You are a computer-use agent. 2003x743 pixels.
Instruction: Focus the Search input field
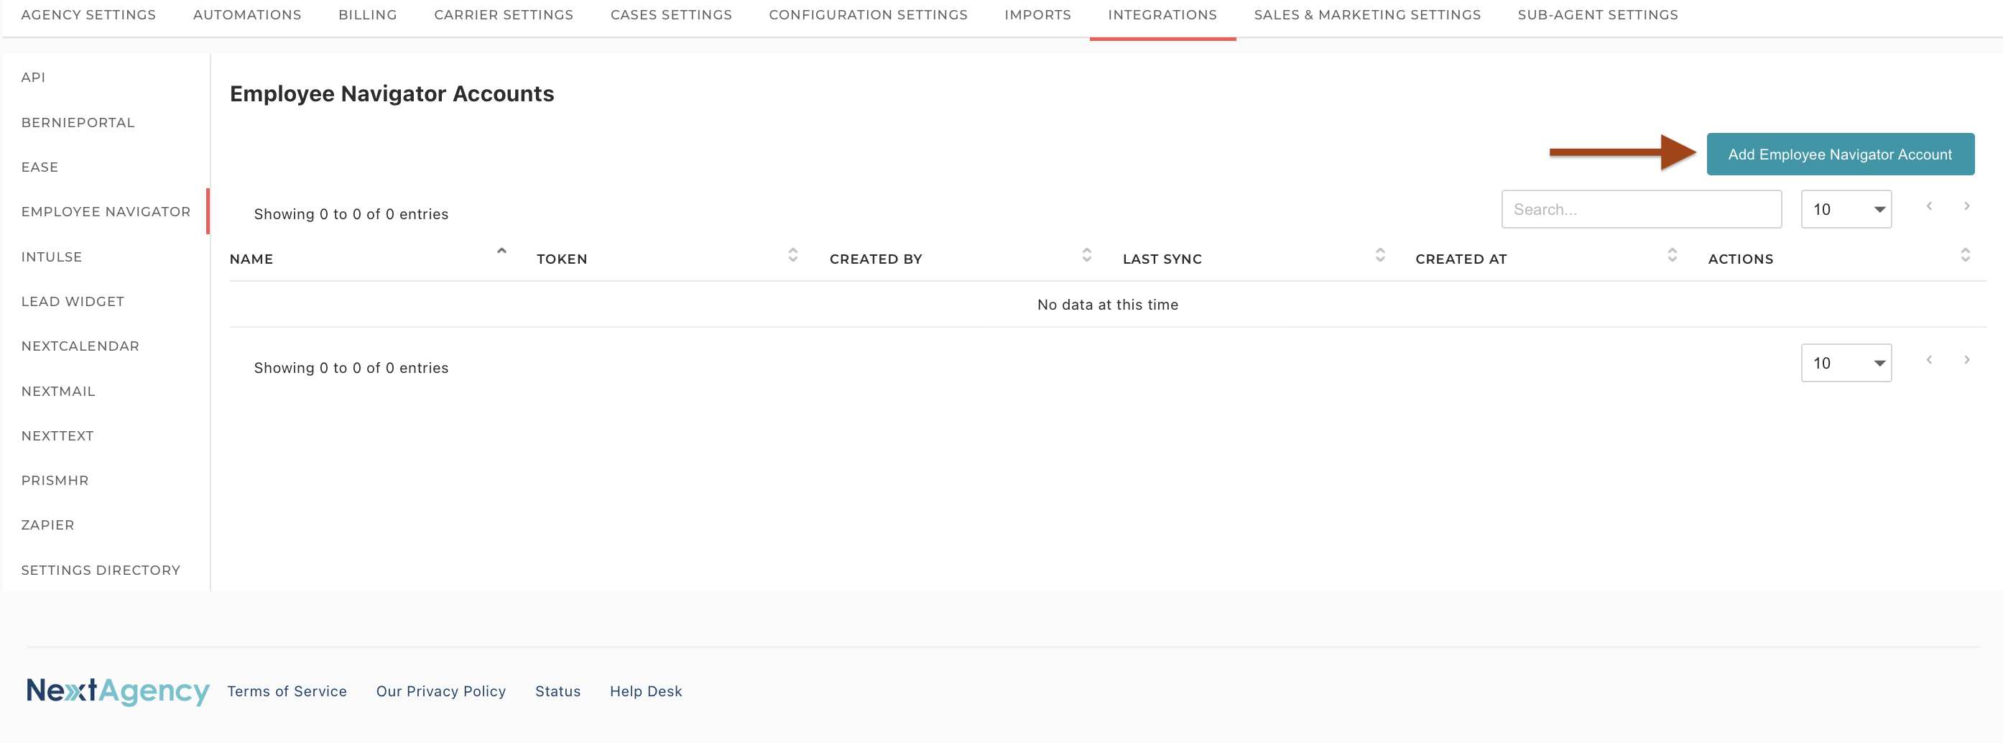pos(1641,209)
